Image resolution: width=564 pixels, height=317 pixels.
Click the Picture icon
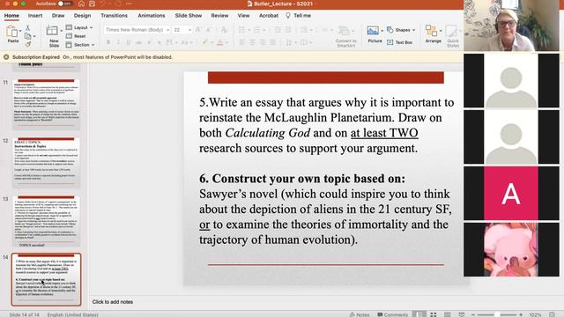(x=373, y=31)
